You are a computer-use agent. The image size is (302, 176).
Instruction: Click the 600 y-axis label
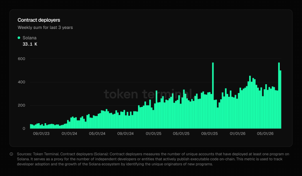[x=21, y=59]
